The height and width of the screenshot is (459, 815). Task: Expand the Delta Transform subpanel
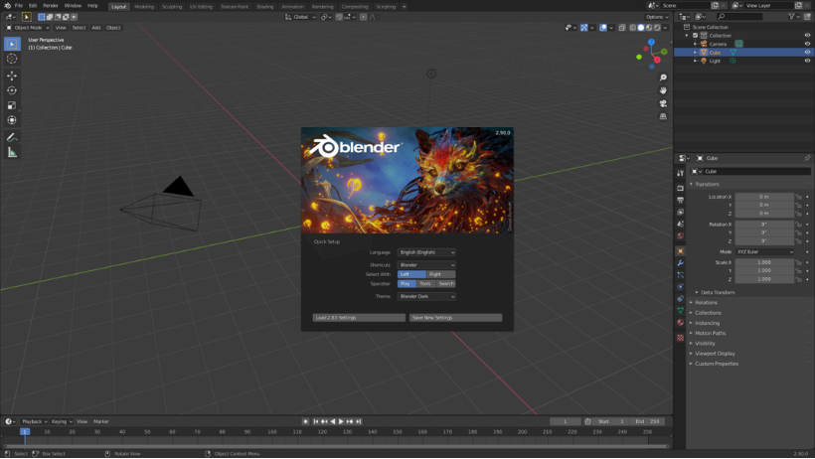click(718, 293)
